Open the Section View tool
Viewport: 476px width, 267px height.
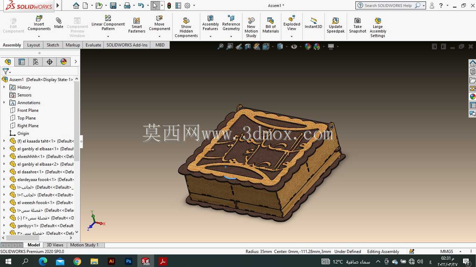248,46
